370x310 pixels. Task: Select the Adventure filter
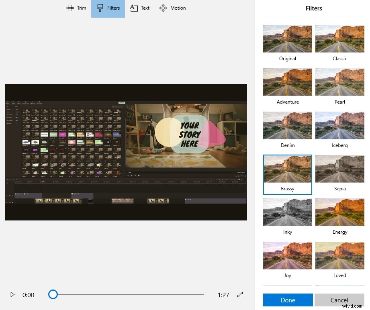click(x=287, y=82)
